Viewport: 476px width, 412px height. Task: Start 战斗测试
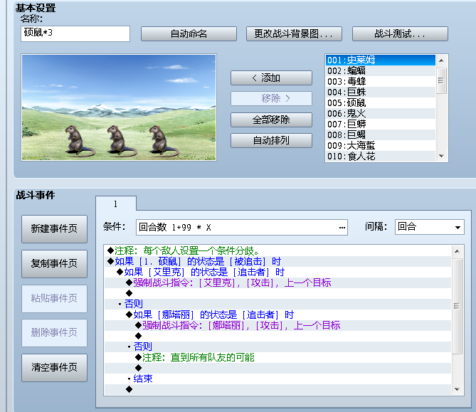[x=400, y=33]
